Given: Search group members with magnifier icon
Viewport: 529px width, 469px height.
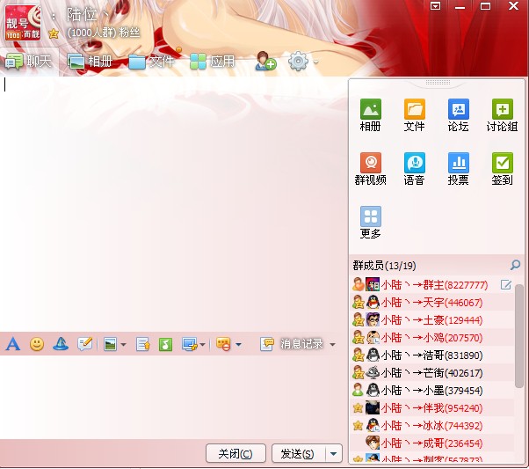Looking at the screenshot, I should pos(515,265).
